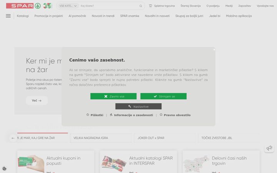Open Novosti in trendi menu
The width and height of the screenshot is (277, 173).
click(103, 16)
